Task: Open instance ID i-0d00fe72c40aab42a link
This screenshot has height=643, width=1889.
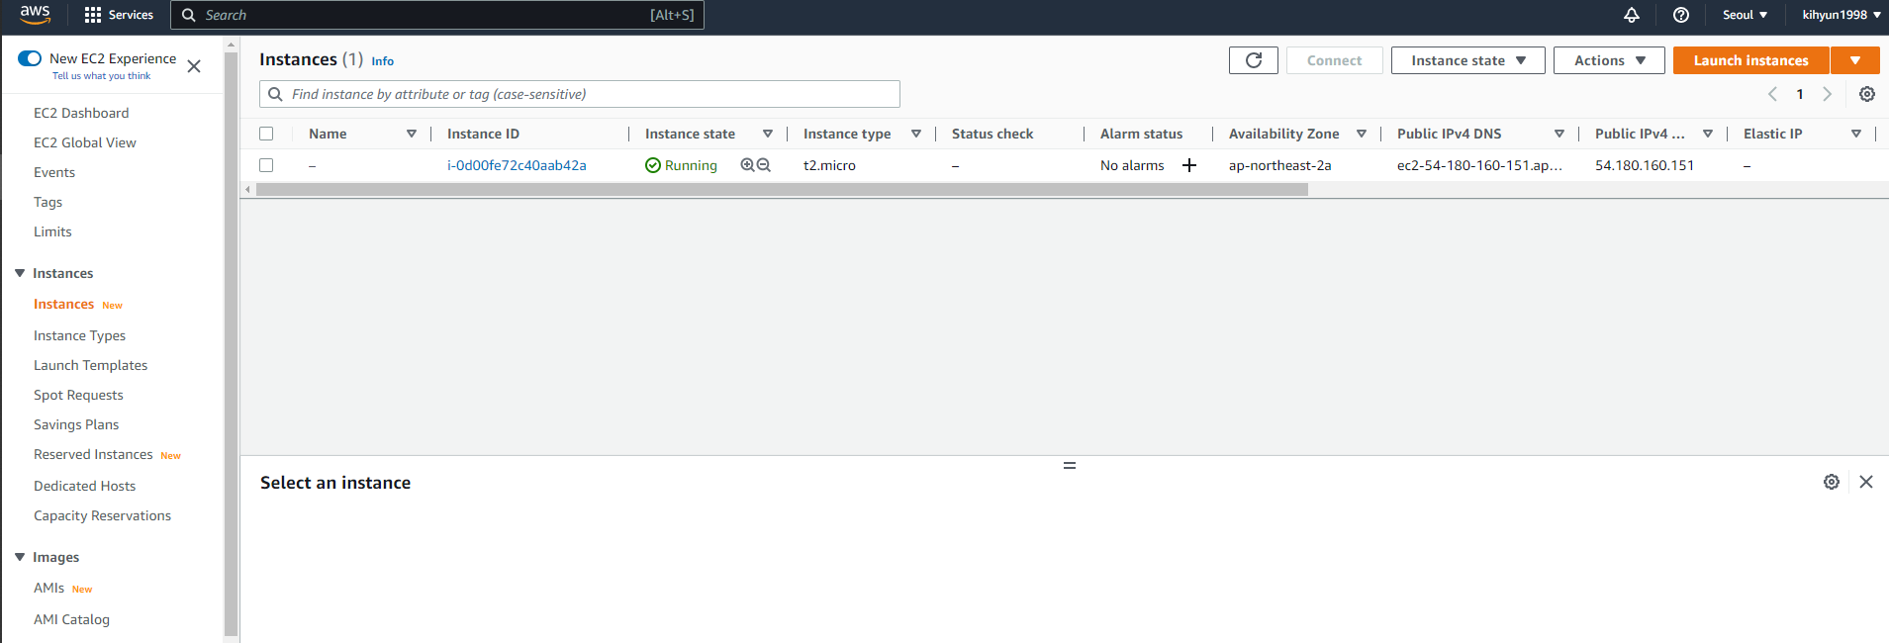Action: coord(517,165)
